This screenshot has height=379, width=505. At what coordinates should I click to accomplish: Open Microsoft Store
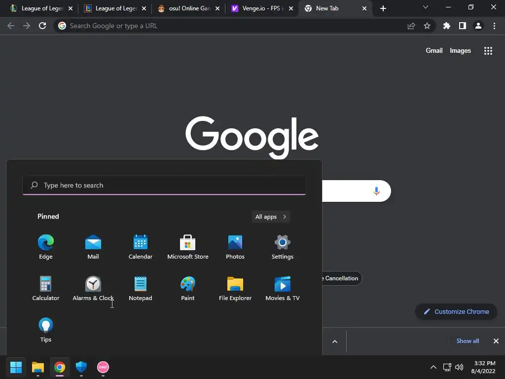(188, 247)
